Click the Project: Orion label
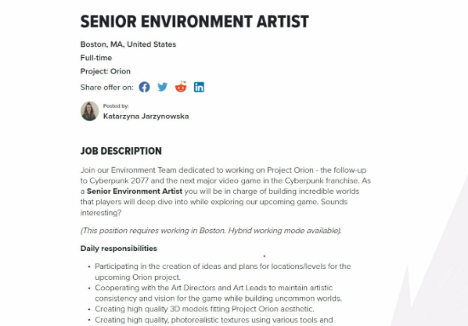Screen dimensions: 468x326 point(106,71)
